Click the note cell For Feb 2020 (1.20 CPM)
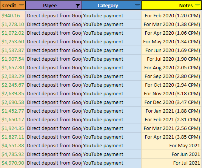The height and width of the screenshot is (168, 202). tap(171, 15)
